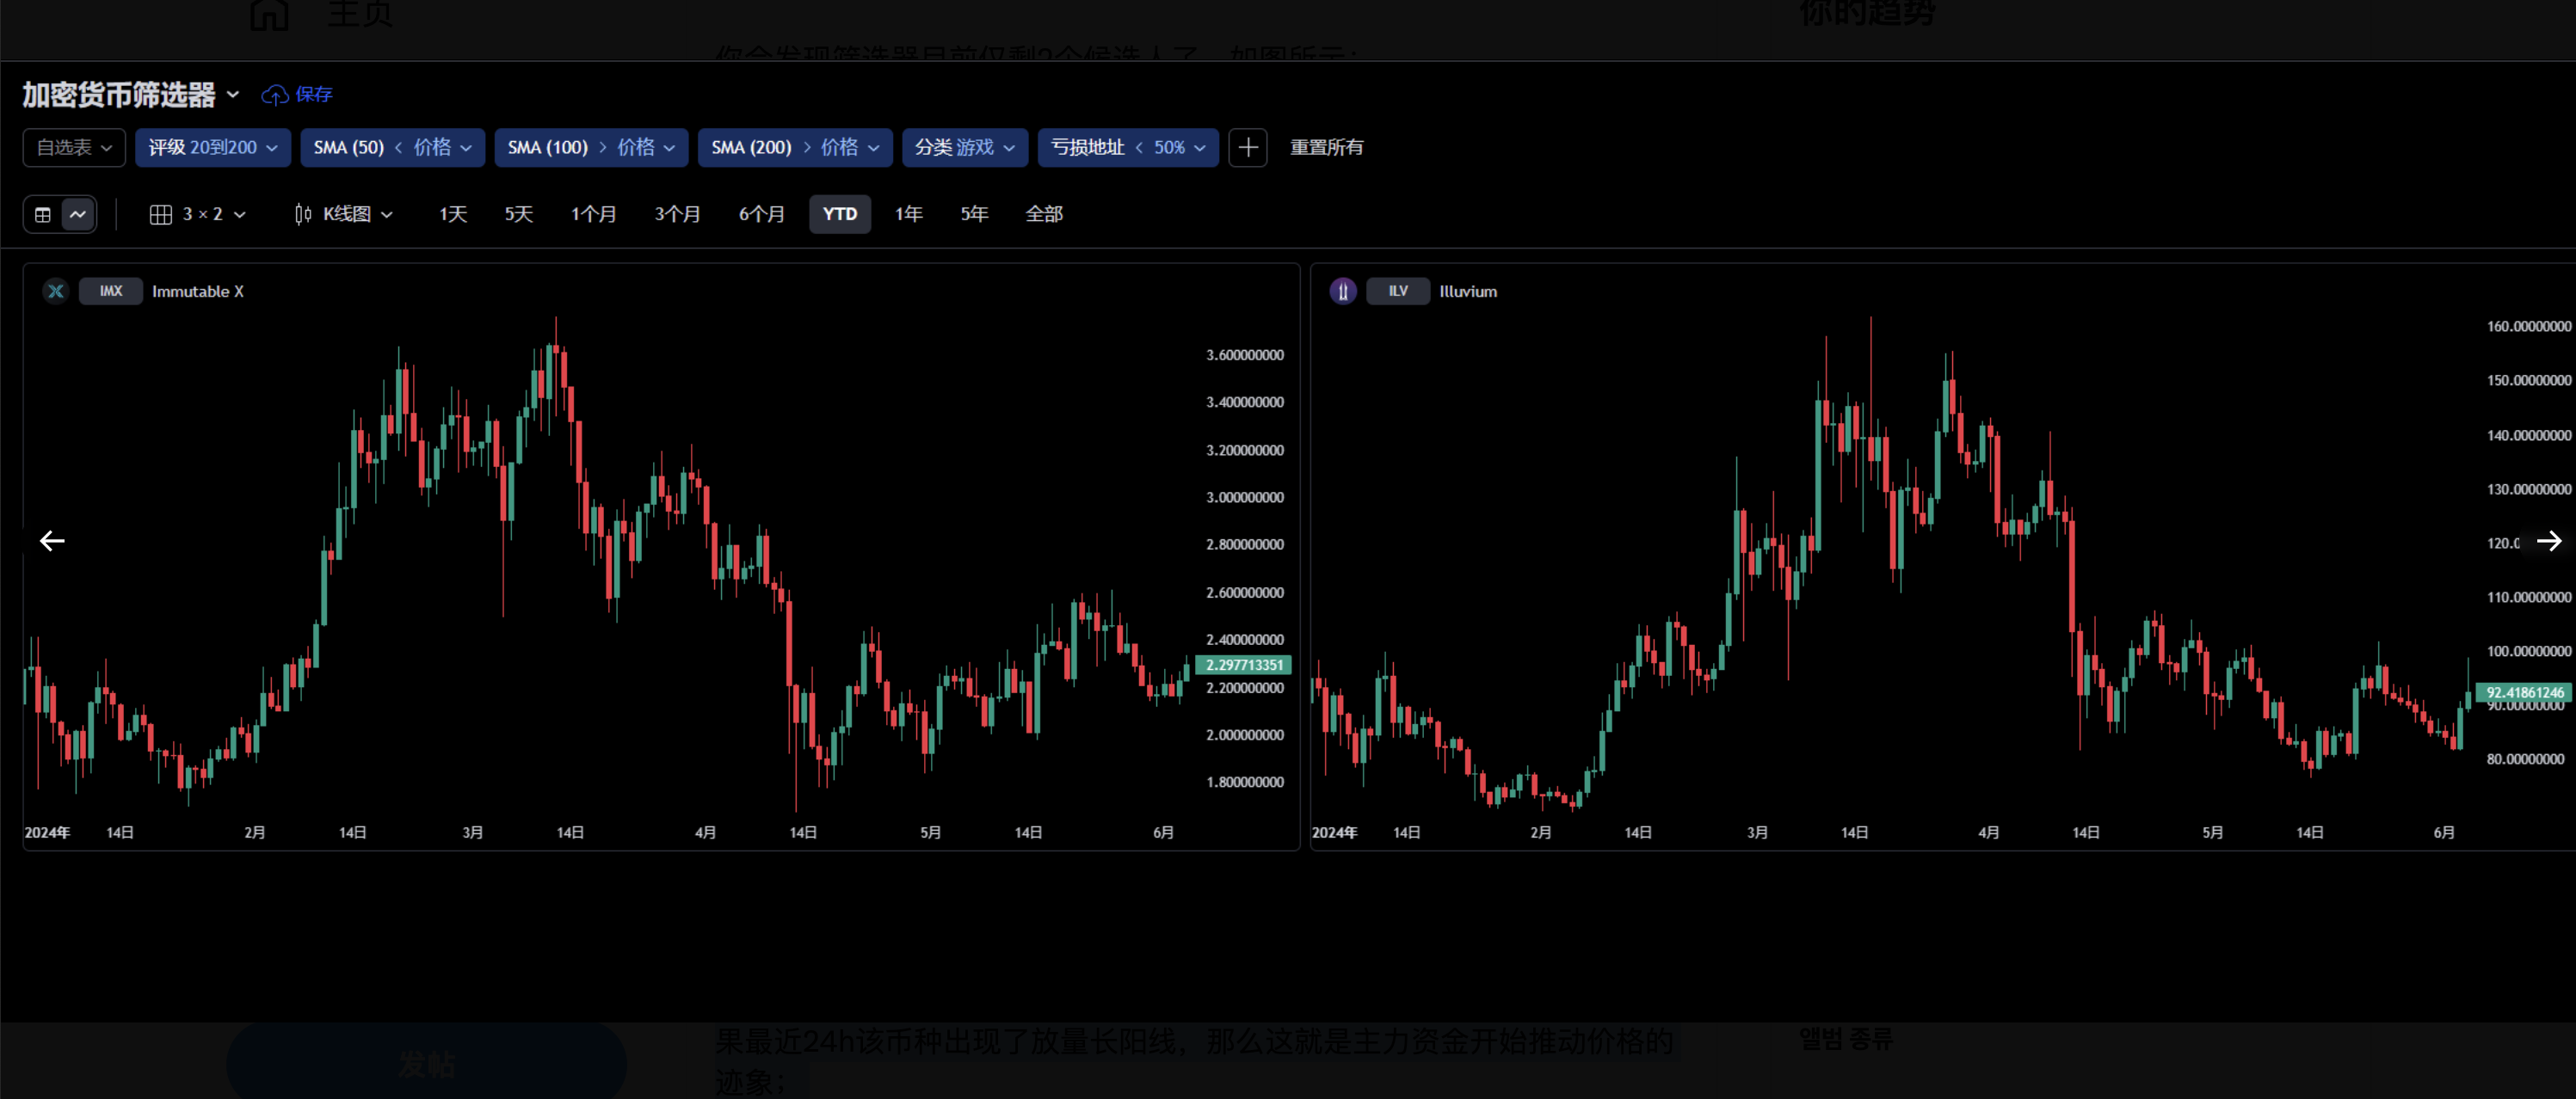Click IMX current price label 2.297713351
2576x1099 pixels.
pos(1243,665)
